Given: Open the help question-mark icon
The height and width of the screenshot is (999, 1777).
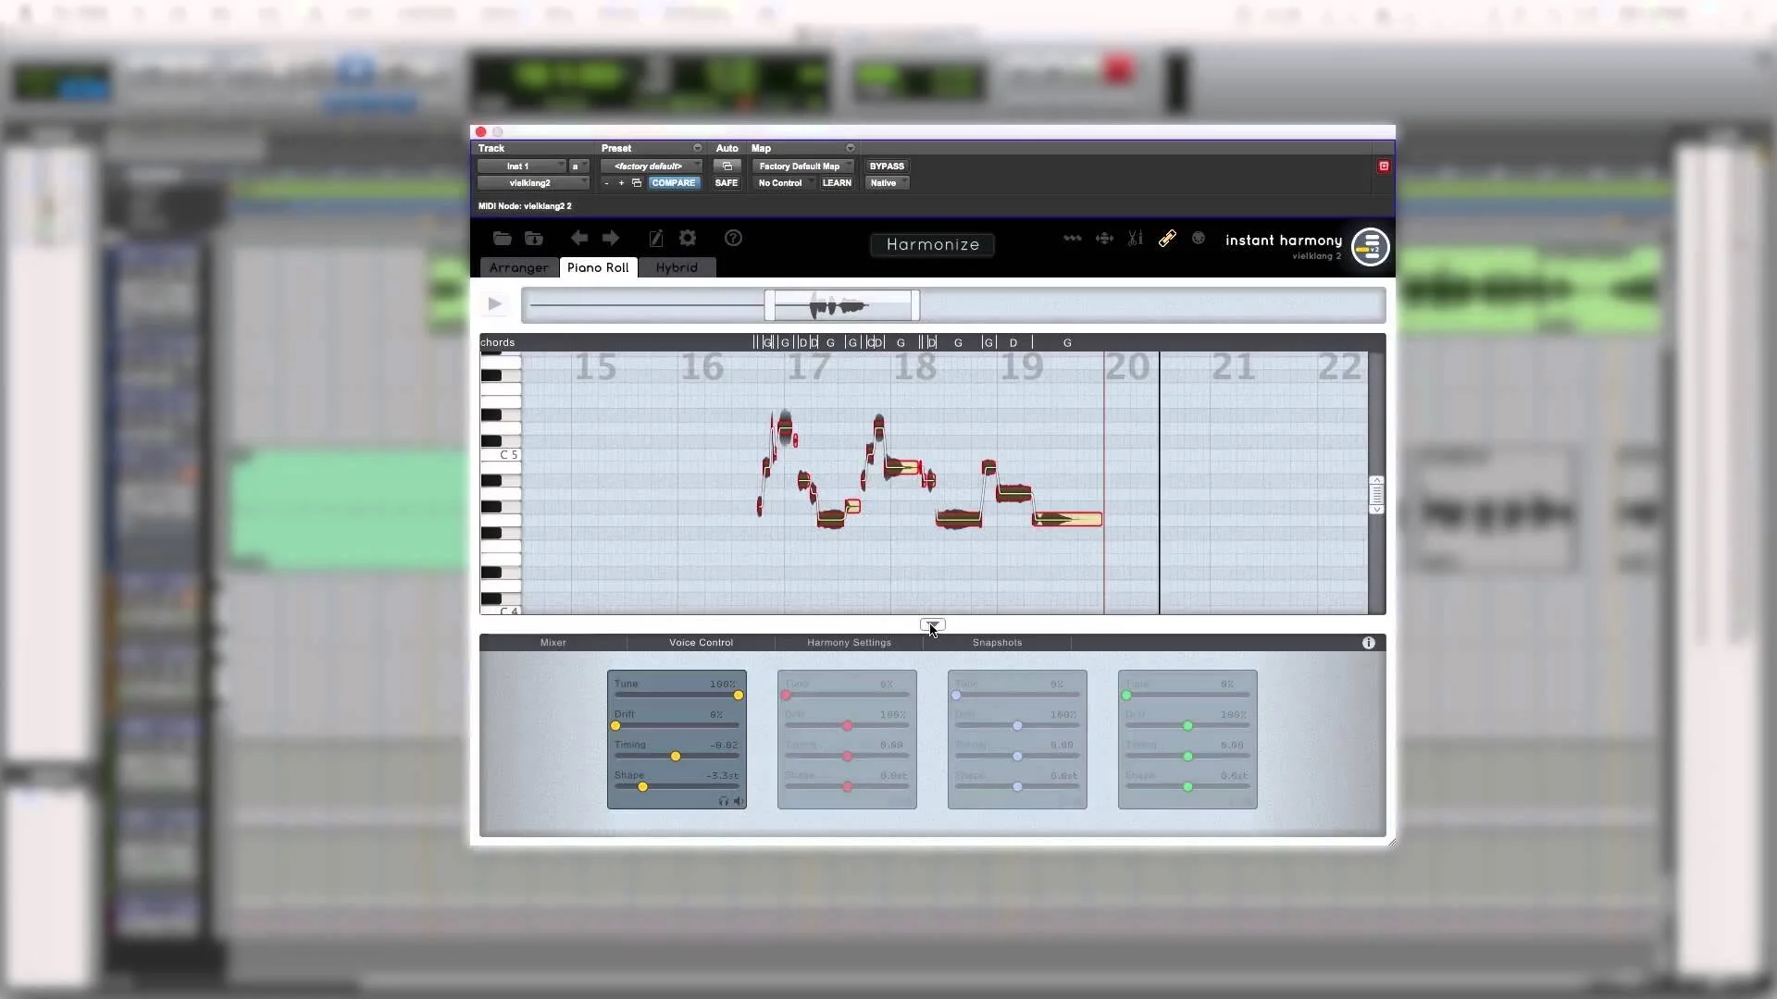Looking at the screenshot, I should pos(733,239).
